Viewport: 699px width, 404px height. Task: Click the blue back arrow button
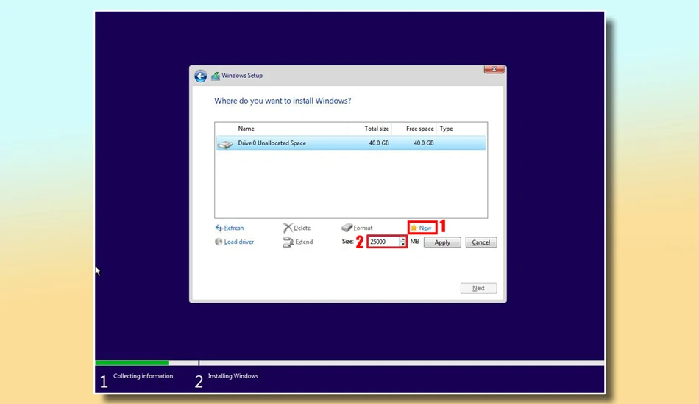click(x=201, y=76)
